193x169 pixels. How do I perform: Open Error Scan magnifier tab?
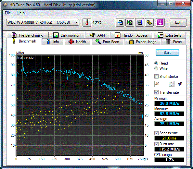click(108, 42)
